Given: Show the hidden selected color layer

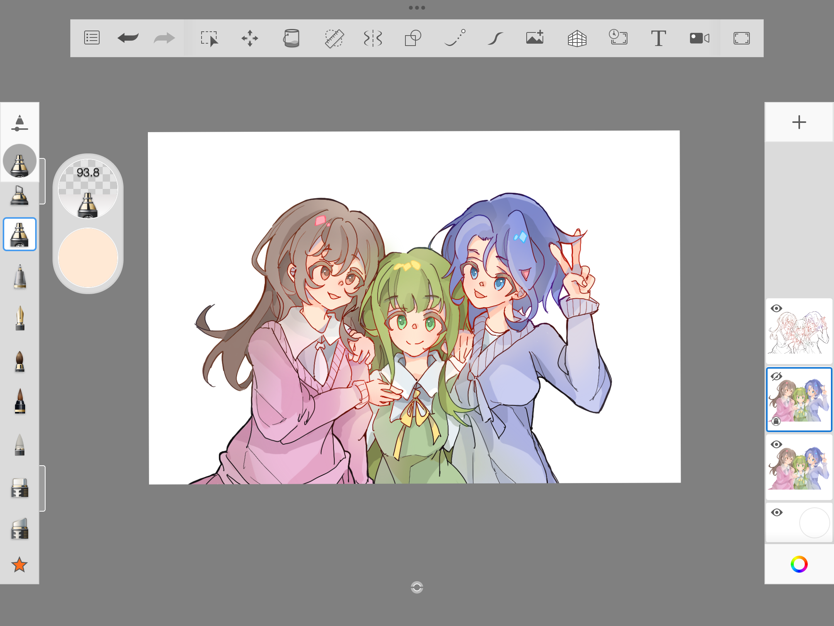Looking at the screenshot, I should tap(776, 376).
